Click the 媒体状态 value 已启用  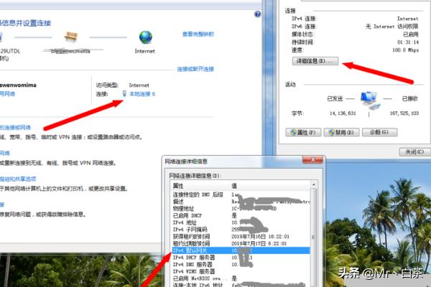(411, 34)
